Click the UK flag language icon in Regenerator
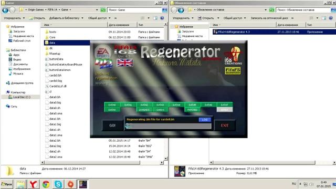Viewport: 336px width, 189px height. tap(125, 63)
